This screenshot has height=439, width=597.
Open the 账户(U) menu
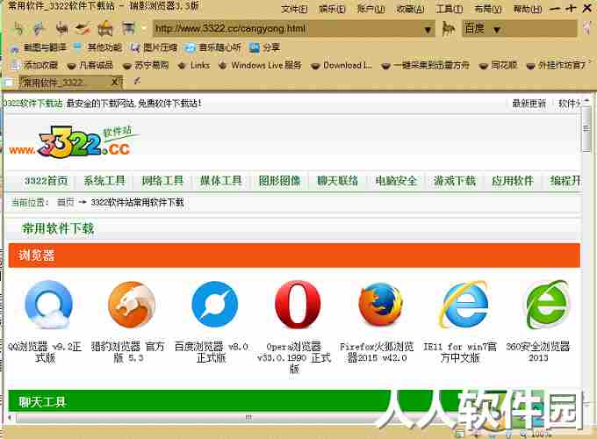[370, 9]
